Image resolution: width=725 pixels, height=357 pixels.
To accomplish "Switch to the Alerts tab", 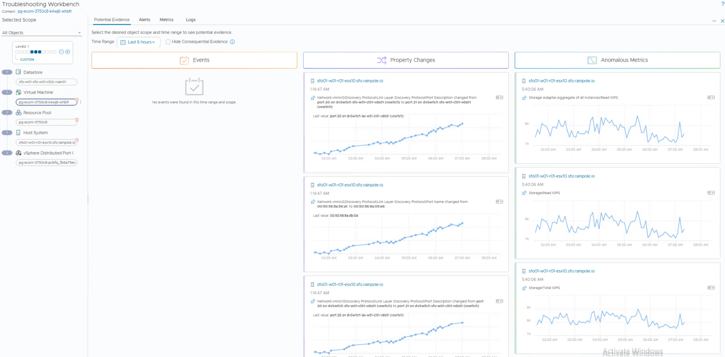I will coord(144,20).
